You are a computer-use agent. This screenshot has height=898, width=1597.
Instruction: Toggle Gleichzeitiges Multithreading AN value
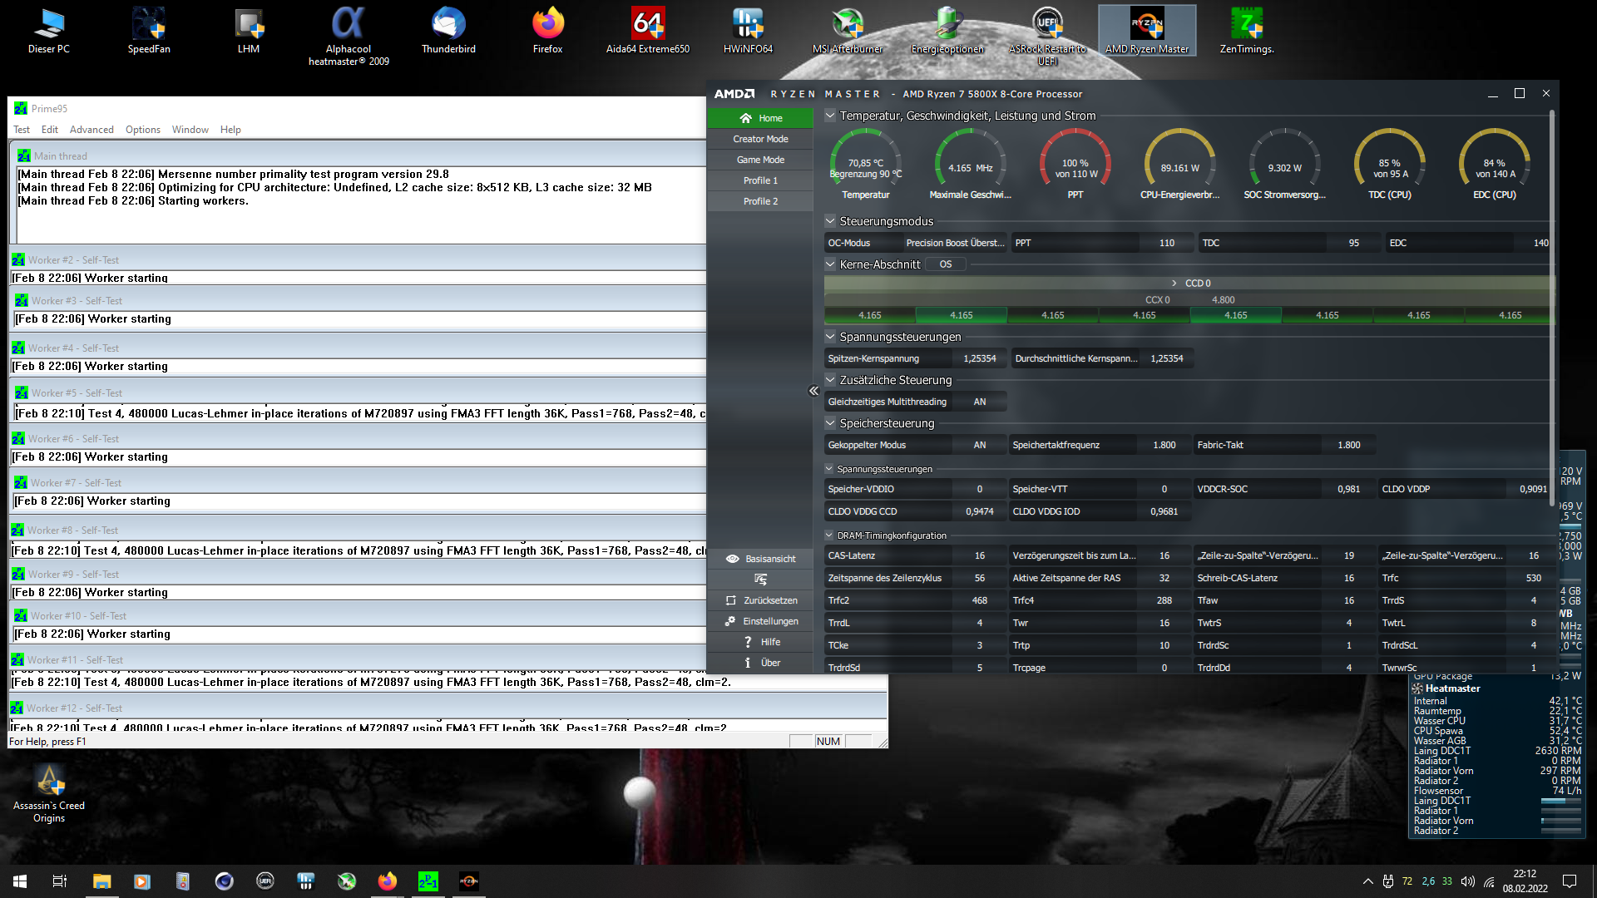coord(980,402)
